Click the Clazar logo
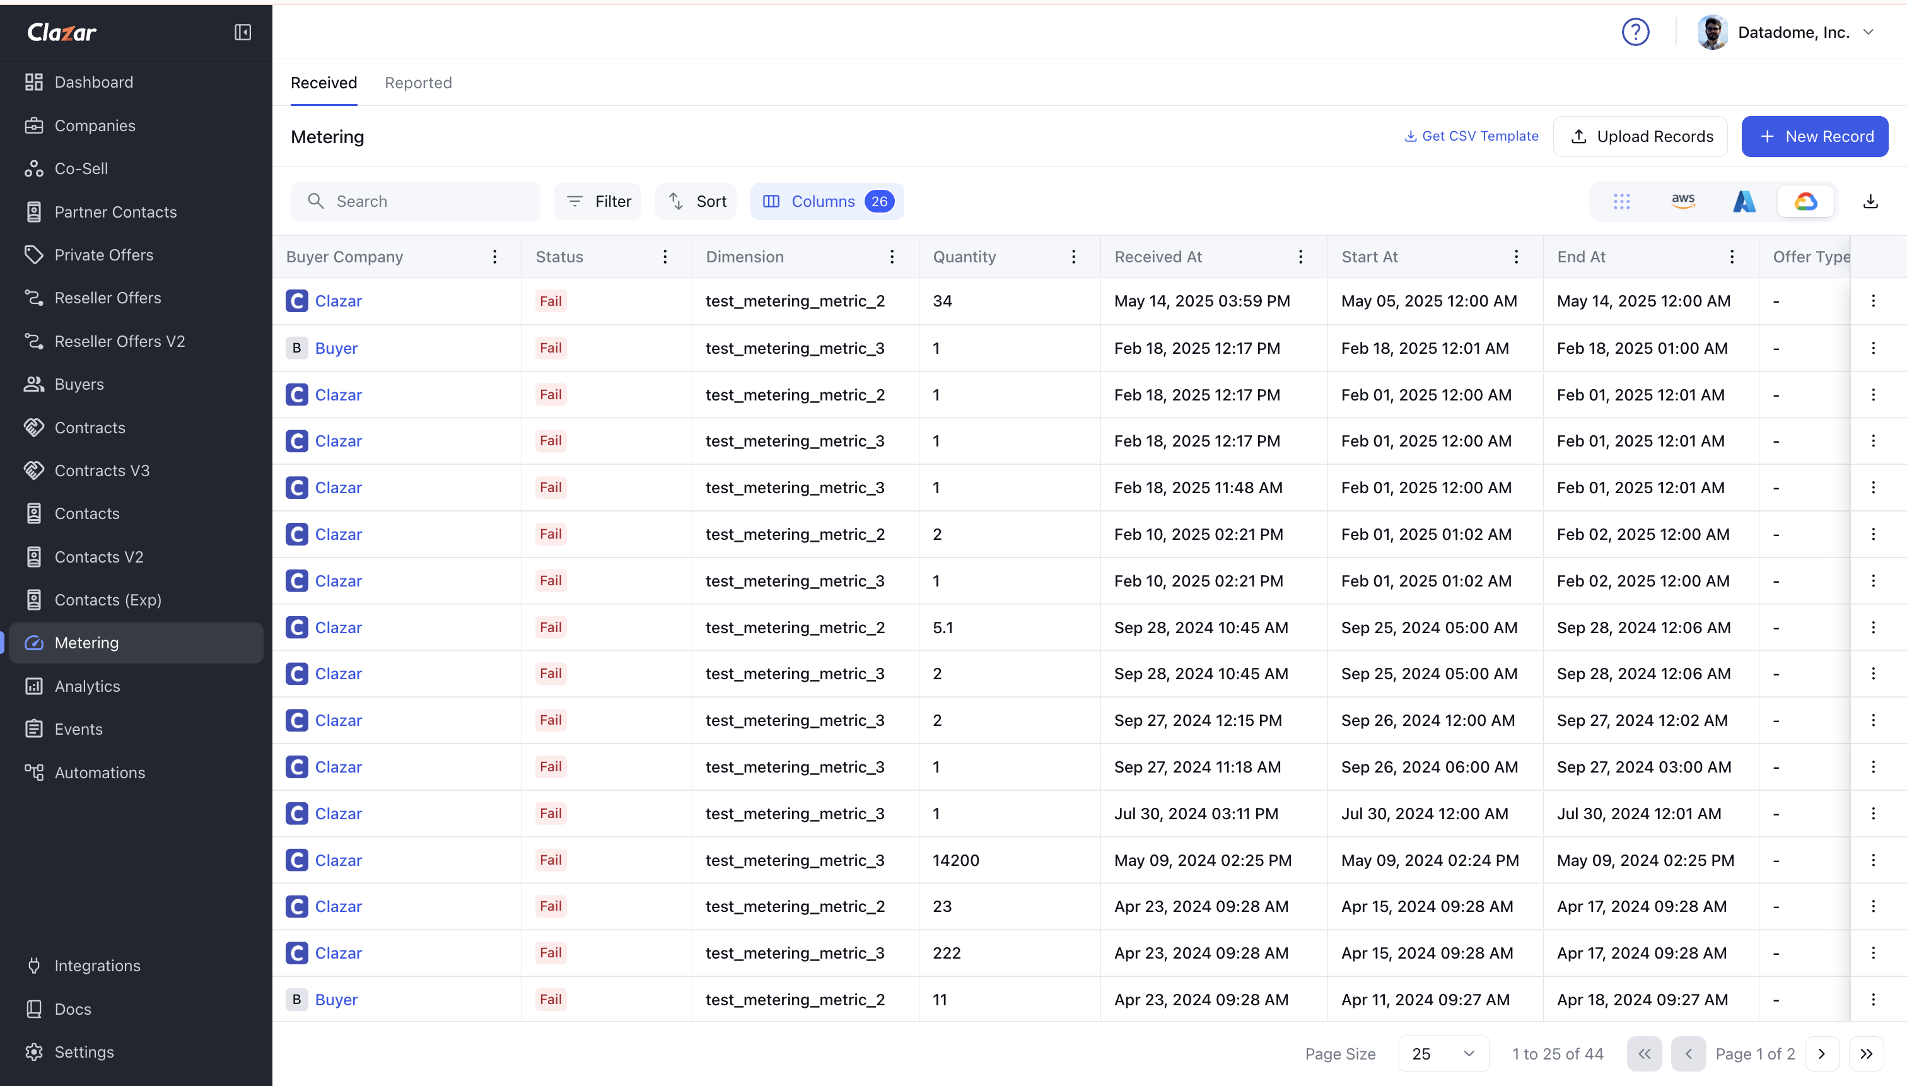This screenshot has width=1907, height=1086. point(62,32)
